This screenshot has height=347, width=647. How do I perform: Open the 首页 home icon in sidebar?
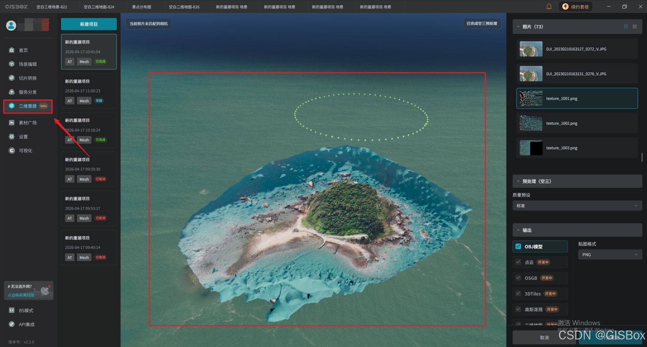(x=12, y=50)
